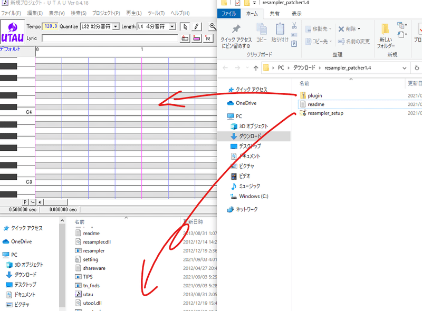
Task: Switch to the 表示 ribbon tab in Explorer
Action: [x=296, y=14]
